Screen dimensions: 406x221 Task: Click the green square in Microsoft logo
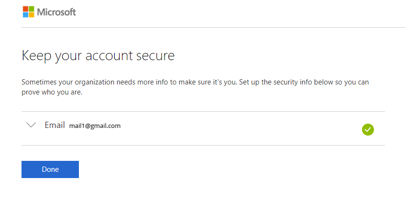(x=32, y=9)
